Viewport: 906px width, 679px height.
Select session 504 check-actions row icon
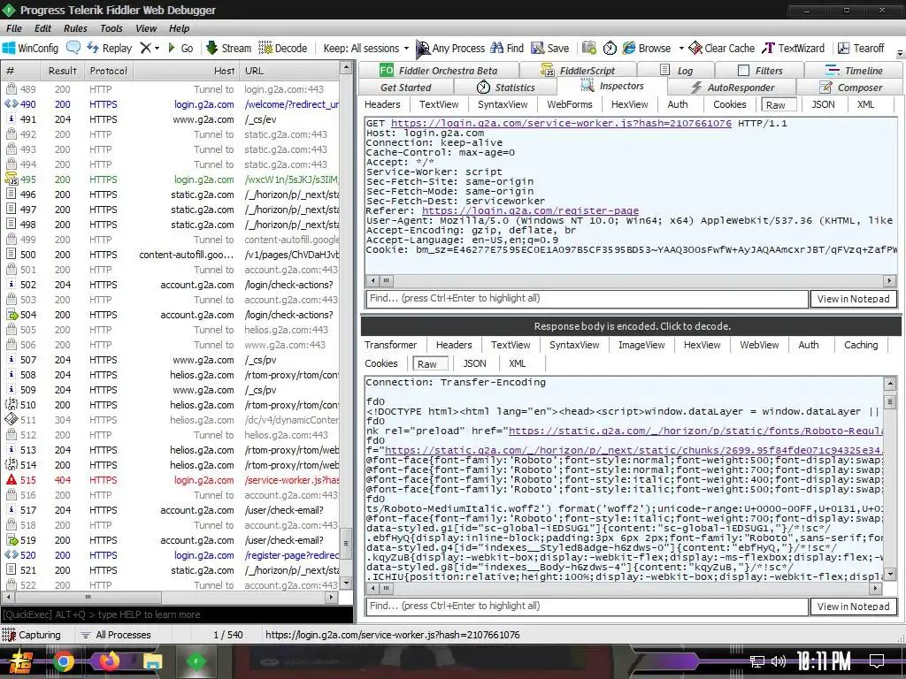12,315
